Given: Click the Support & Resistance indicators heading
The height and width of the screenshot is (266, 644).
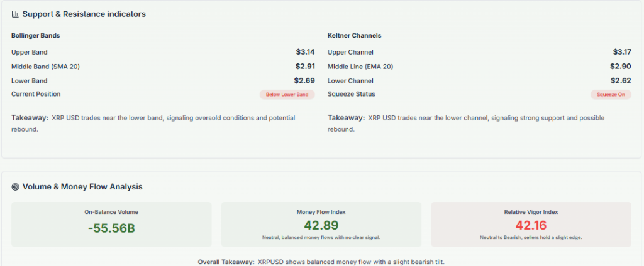Looking at the screenshot, I should click(84, 14).
